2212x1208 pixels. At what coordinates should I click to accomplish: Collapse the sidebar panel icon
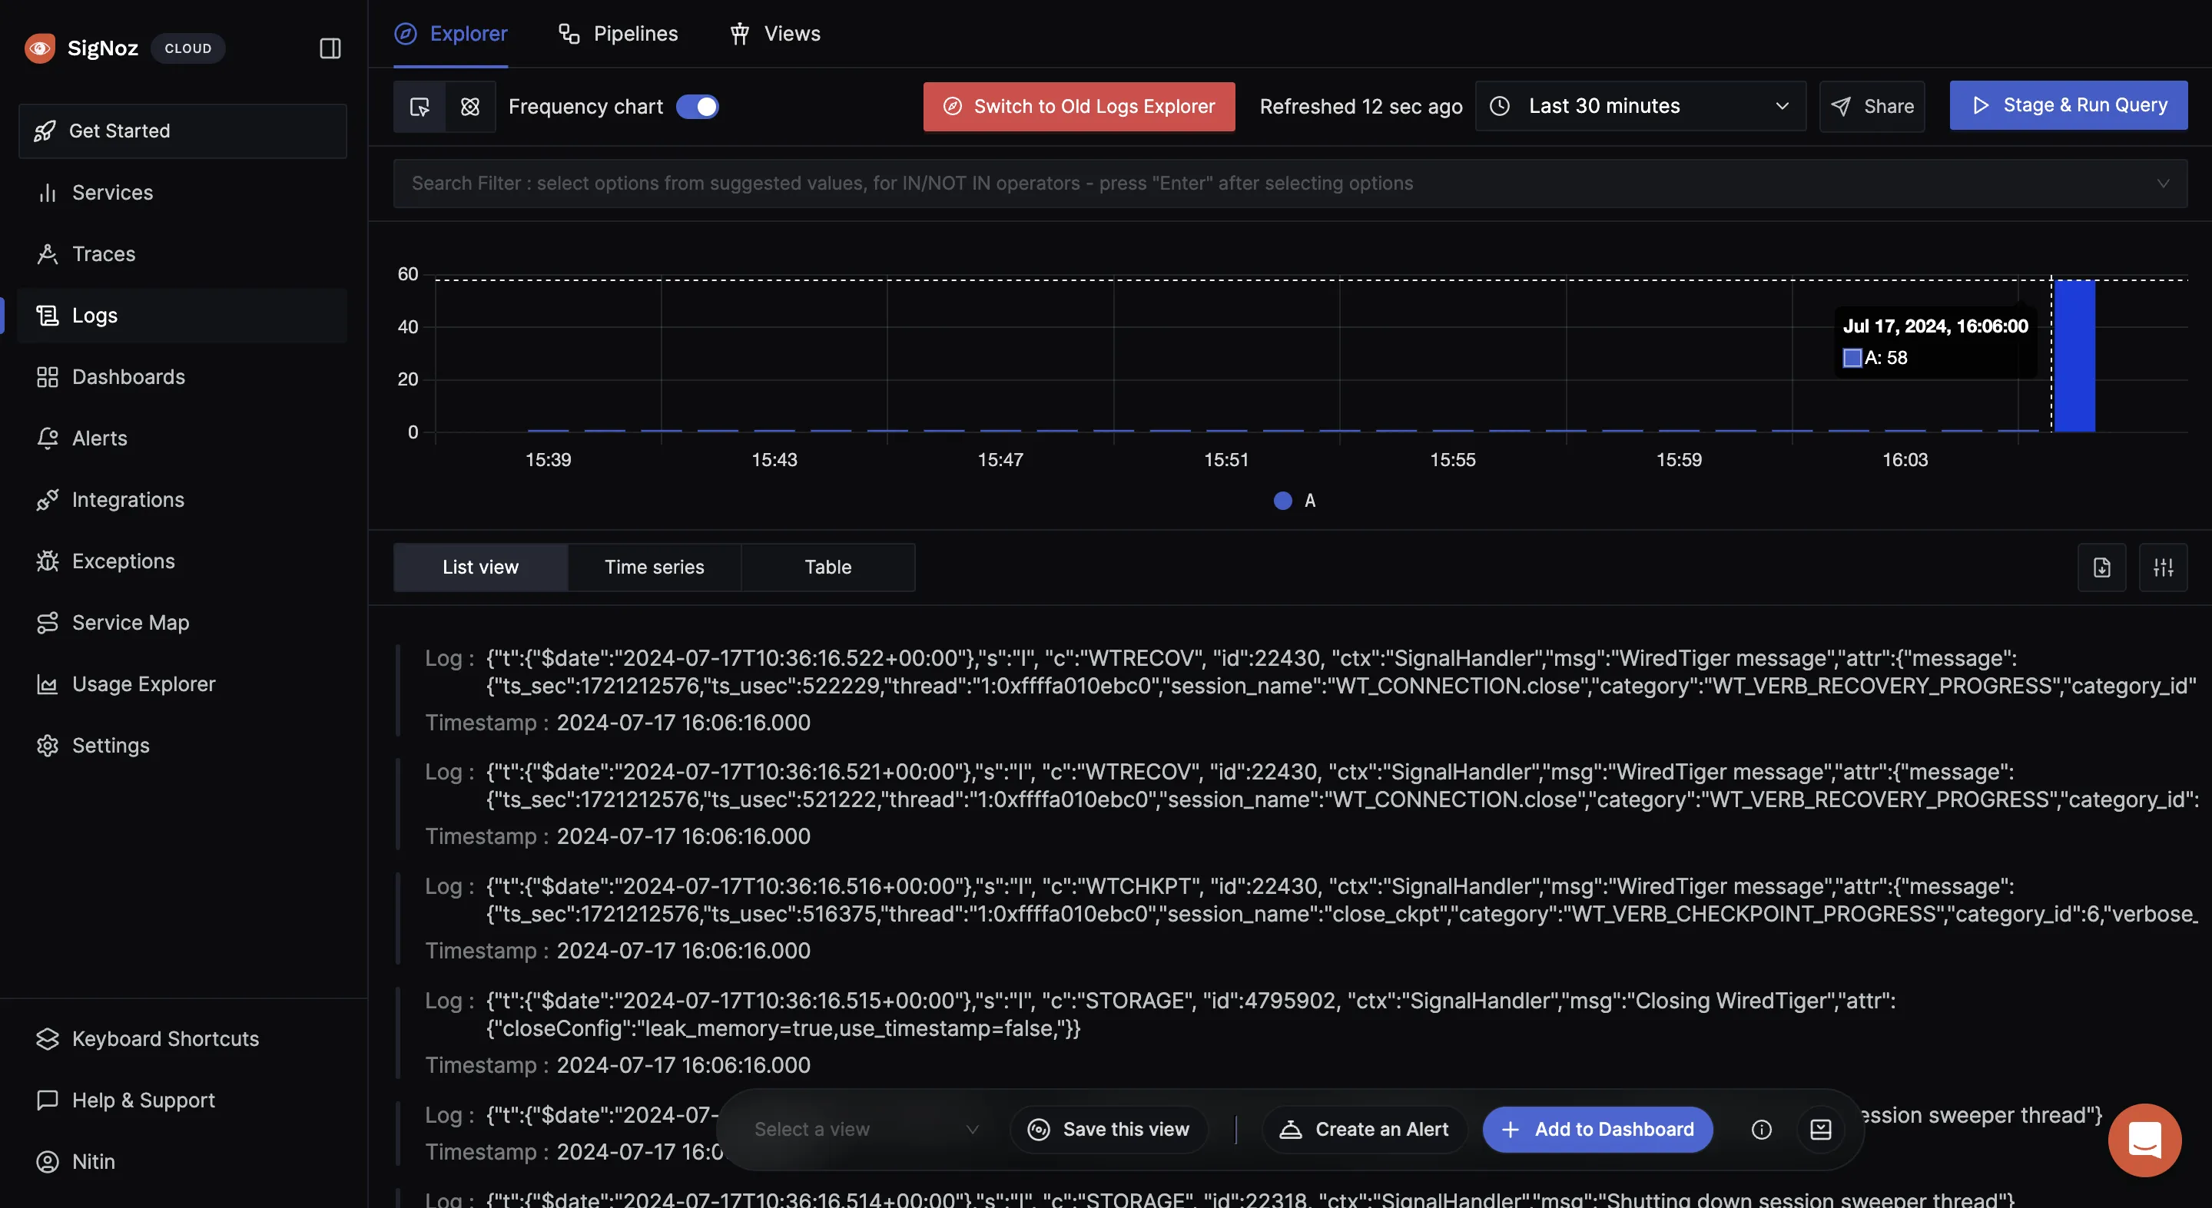(330, 48)
